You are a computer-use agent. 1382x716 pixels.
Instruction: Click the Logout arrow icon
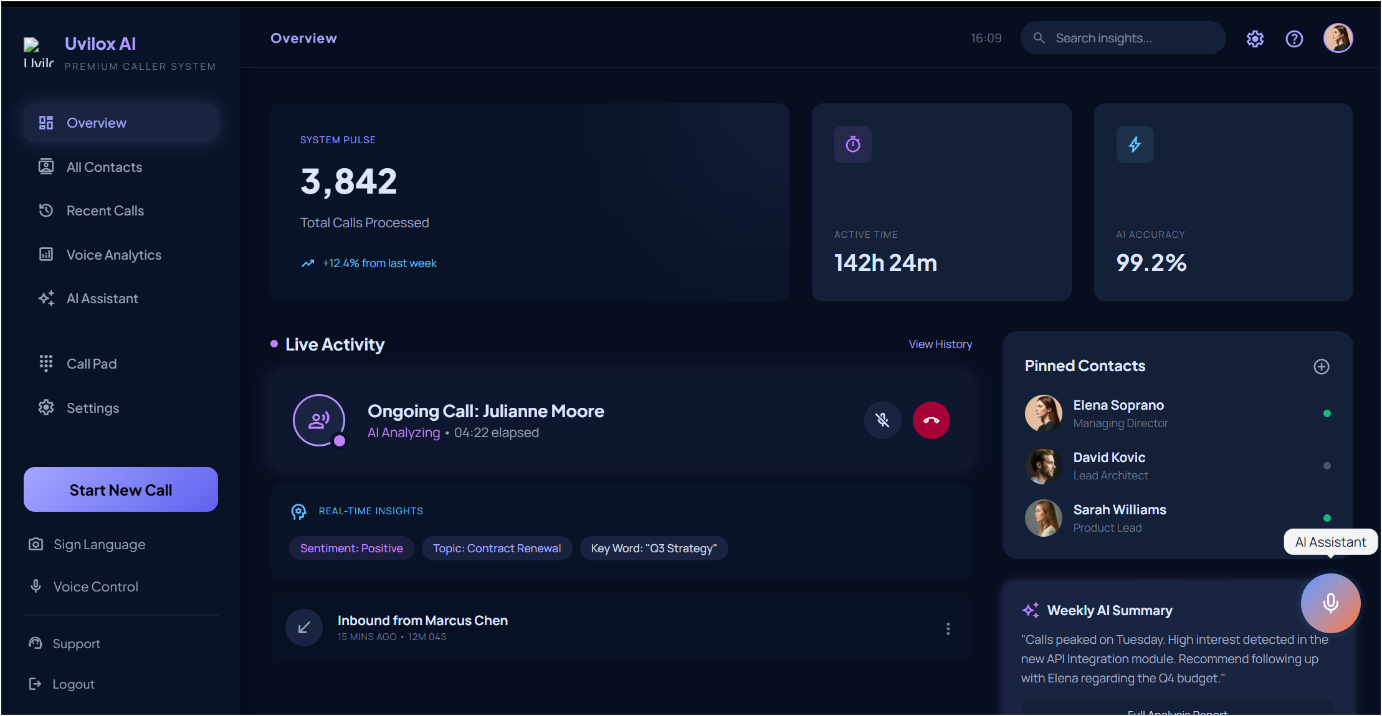[36, 684]
